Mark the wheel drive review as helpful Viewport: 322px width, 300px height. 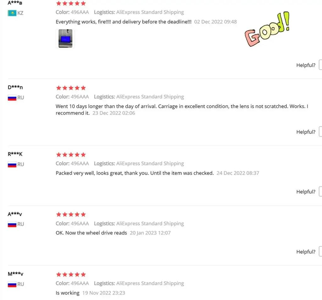pos(320,252)
